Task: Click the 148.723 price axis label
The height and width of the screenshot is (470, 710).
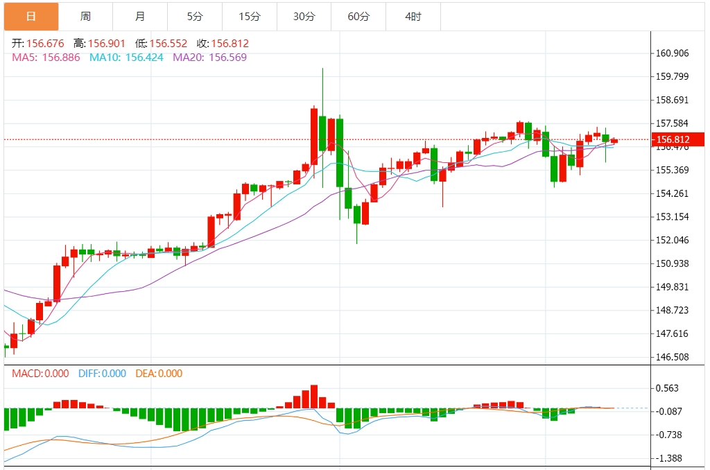Action: click(673, 310)
